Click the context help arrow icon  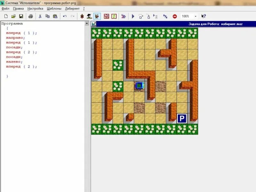204,16
